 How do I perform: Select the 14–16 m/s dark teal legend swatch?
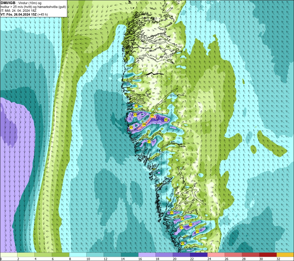click(x=130, y=255)
